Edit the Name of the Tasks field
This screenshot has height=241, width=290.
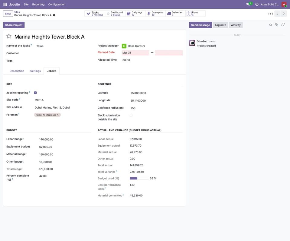[63, 46]
